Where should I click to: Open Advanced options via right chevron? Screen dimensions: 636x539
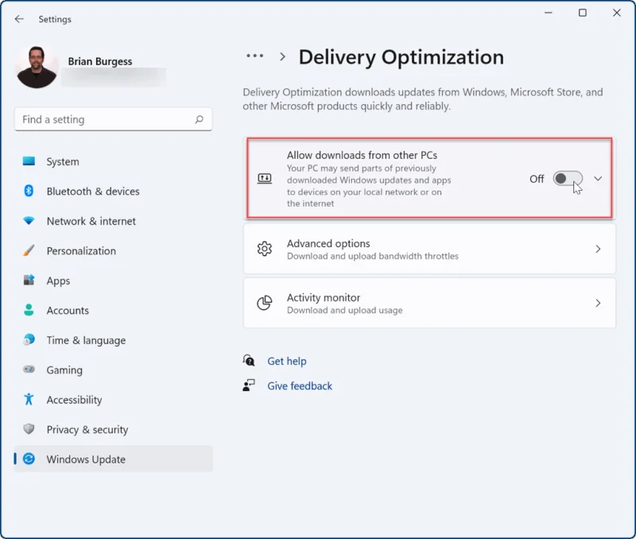598,249
